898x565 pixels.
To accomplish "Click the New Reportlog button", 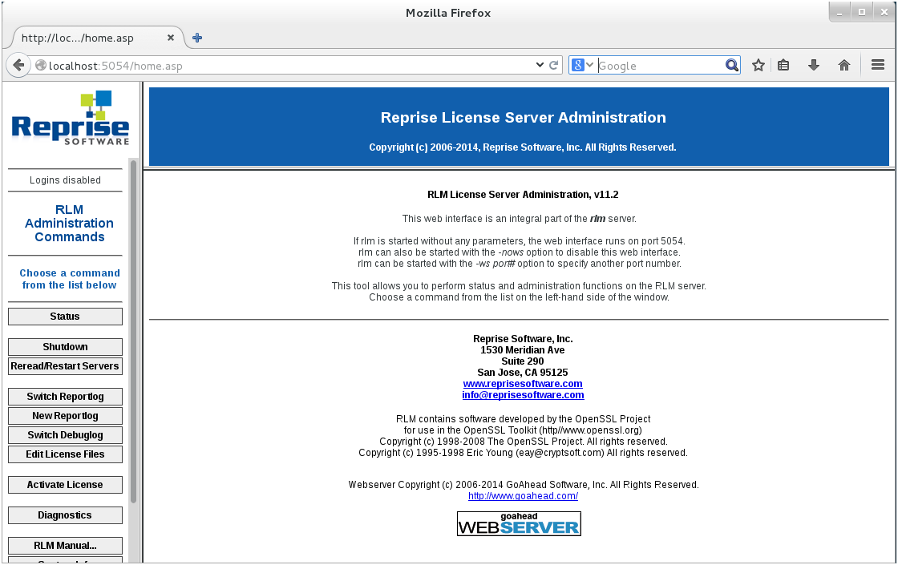I will [65, 416].
